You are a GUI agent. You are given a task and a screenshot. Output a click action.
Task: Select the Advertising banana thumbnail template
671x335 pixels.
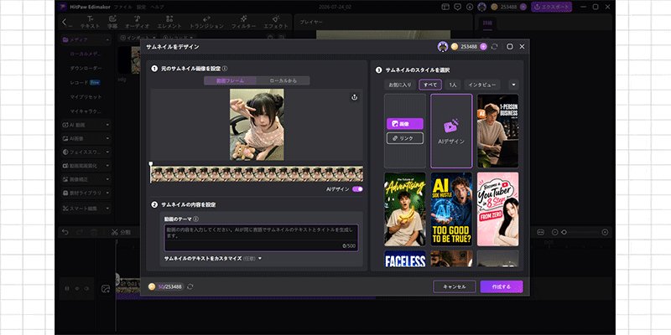(x=405, y=209)
